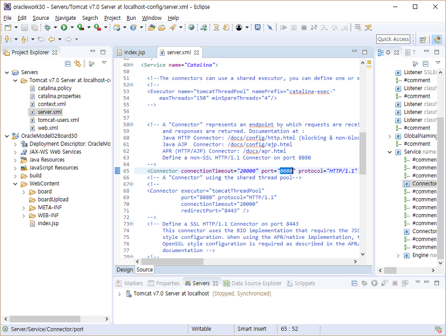Expand the GlobalNaming node in Outline

tap(390, 136)
